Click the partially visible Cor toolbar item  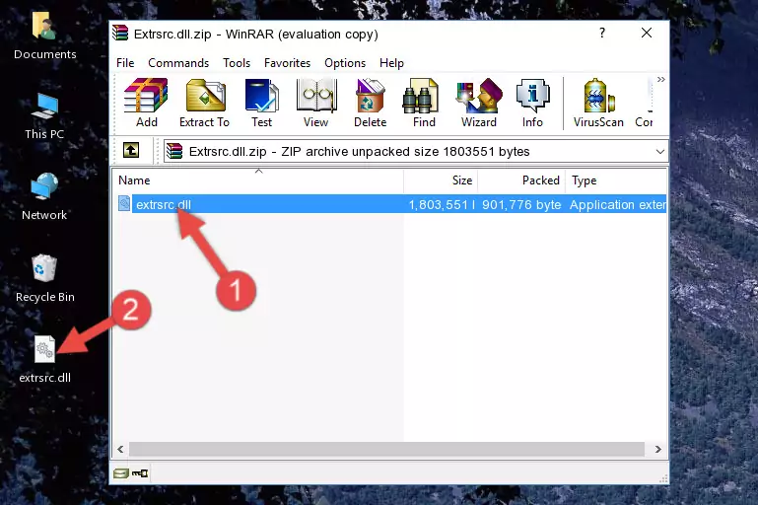point(645,103)
